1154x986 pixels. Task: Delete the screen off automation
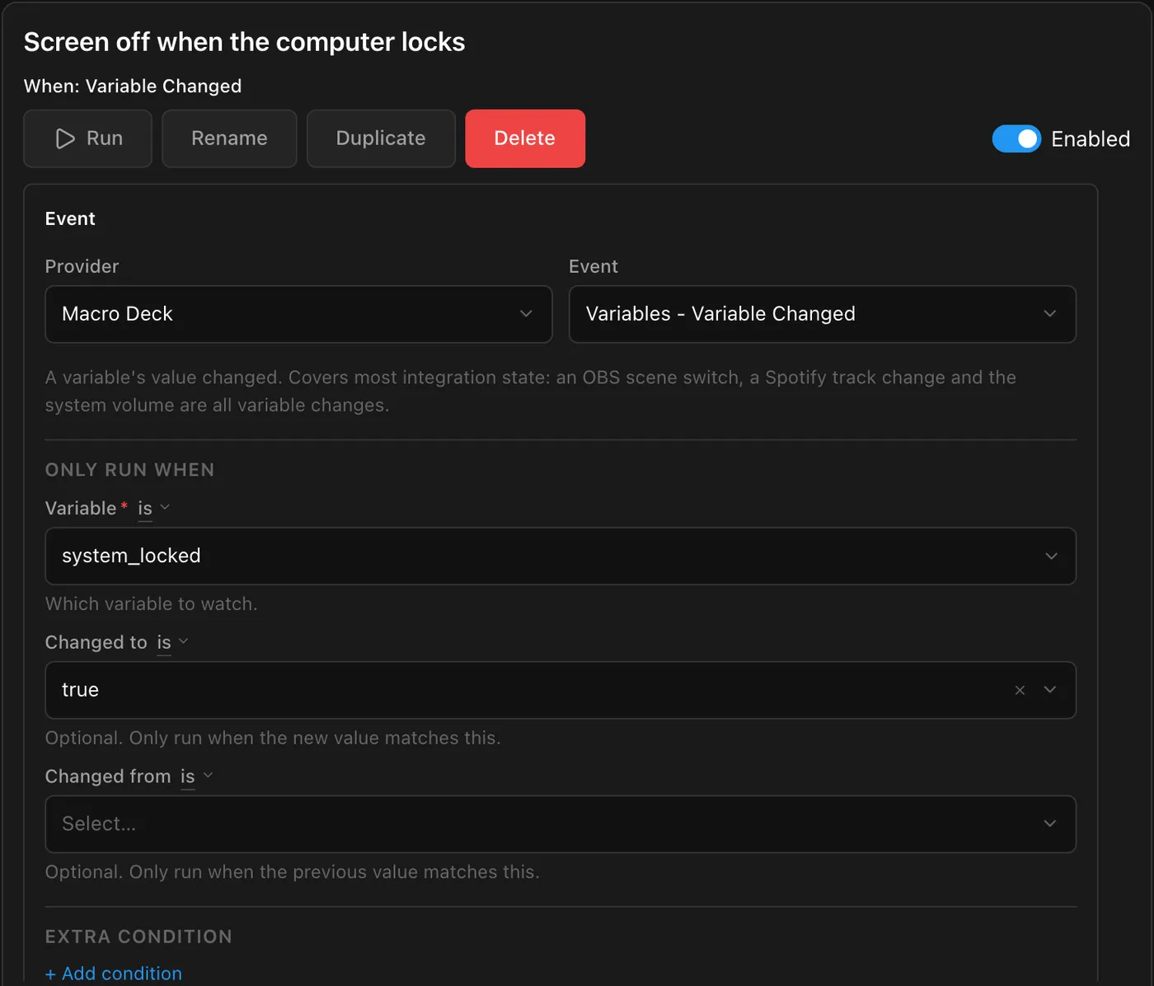[525, 139]
